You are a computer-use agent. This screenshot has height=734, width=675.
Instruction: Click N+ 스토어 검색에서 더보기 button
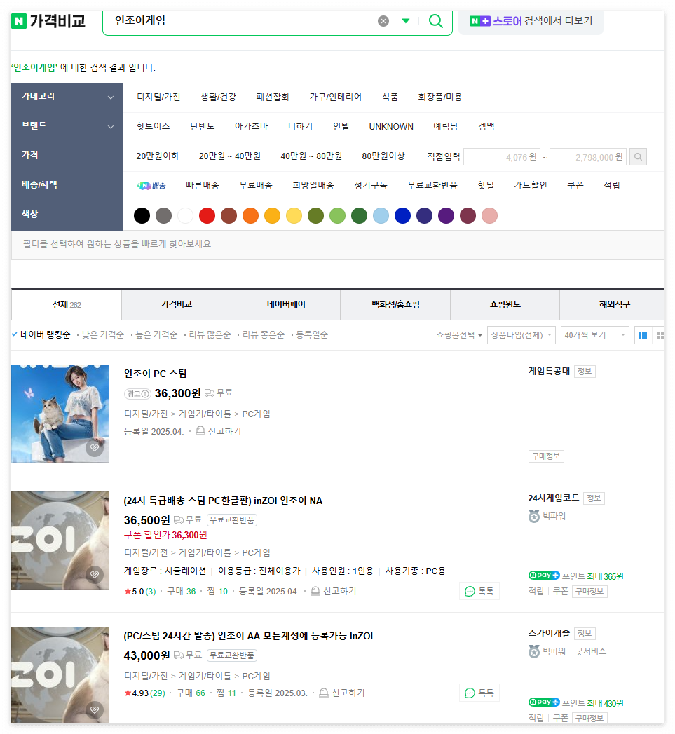[531, 21]
